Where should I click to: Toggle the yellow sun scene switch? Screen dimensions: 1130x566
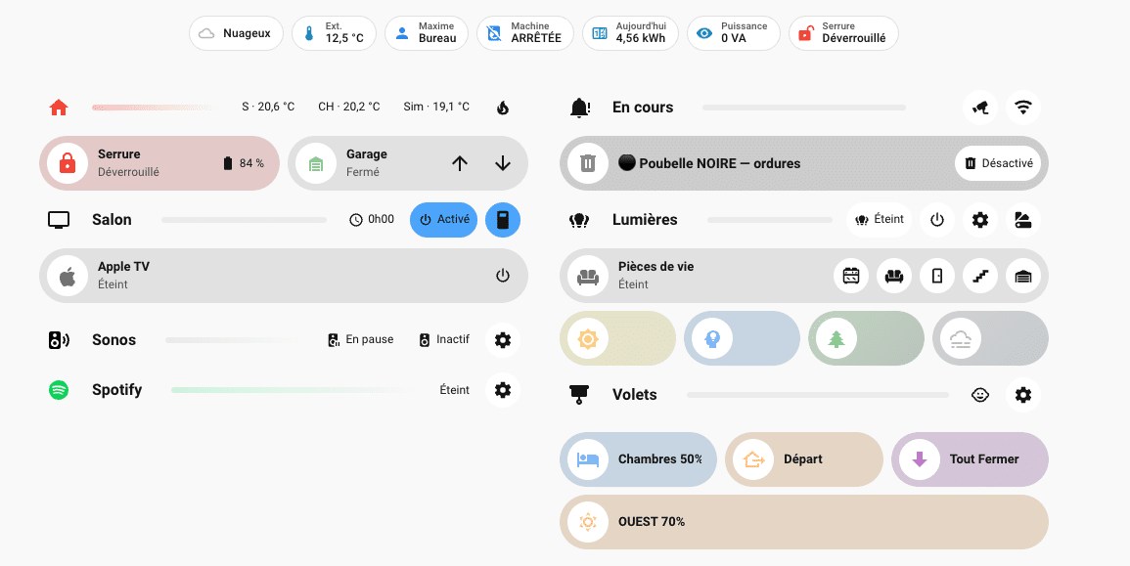[587, 338]
